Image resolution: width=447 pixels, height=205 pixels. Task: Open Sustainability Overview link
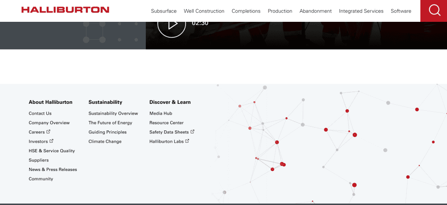(113, 113)
